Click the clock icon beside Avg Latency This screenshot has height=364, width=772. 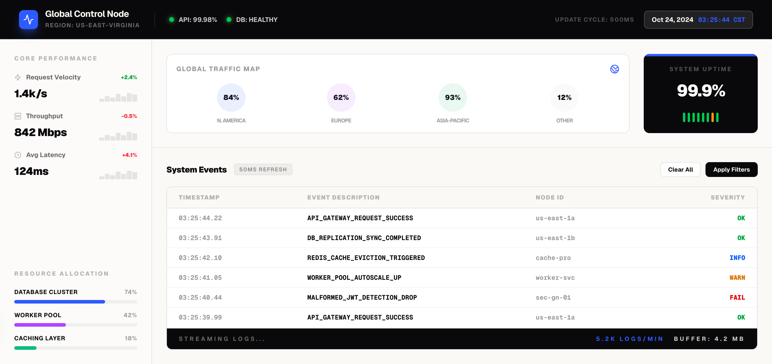click(x=18, y=155)
